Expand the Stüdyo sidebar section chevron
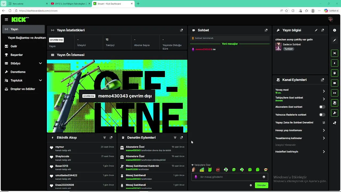The height and width of the screenshot is (192, 341). click(x=40, y=63)
